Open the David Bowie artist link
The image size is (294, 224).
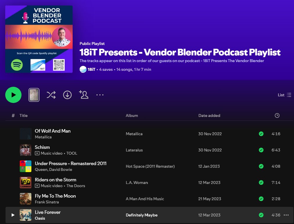[60, 169]
